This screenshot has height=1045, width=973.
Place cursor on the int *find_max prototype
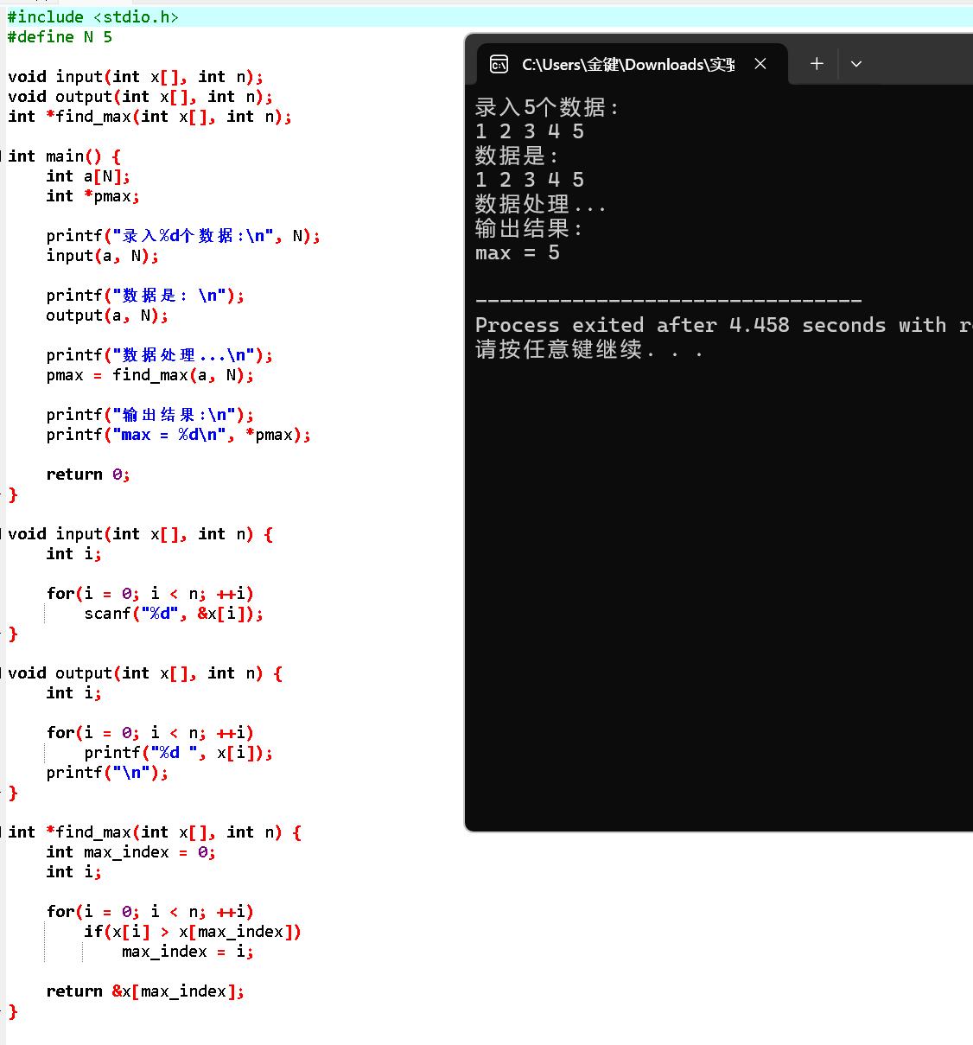pyautogui.click(x=147, y=116)
